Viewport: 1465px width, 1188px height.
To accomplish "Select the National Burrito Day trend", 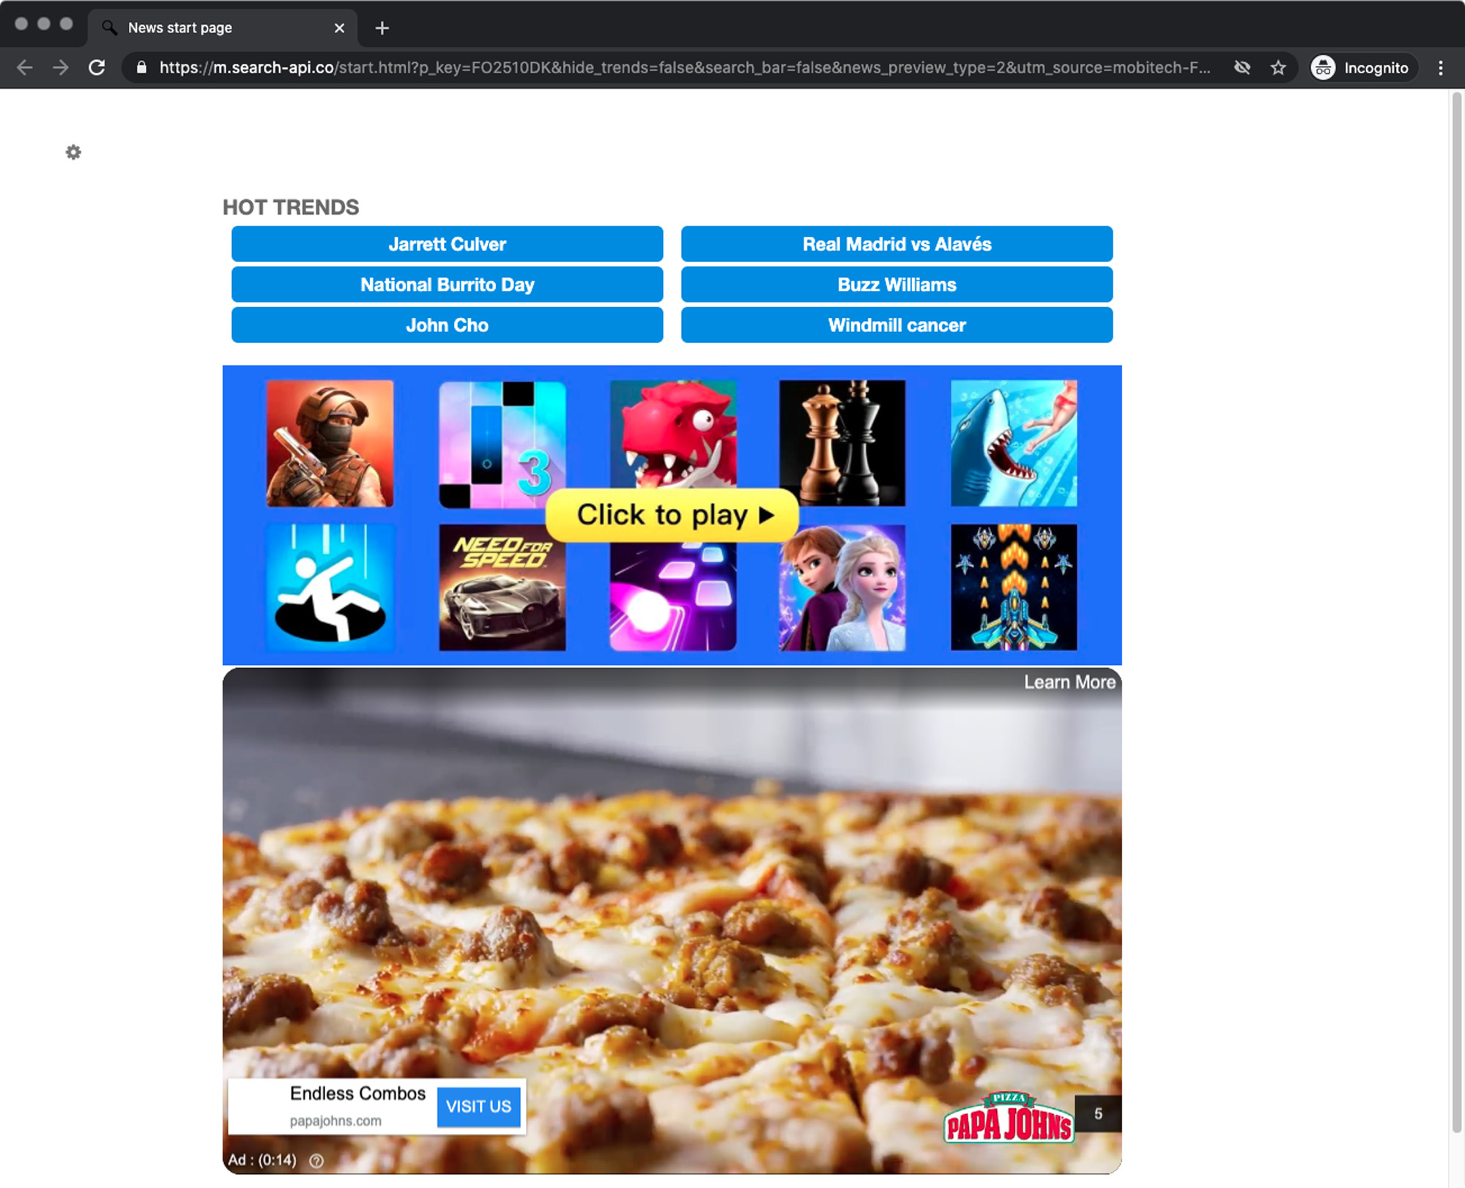I will pos(447,284).
